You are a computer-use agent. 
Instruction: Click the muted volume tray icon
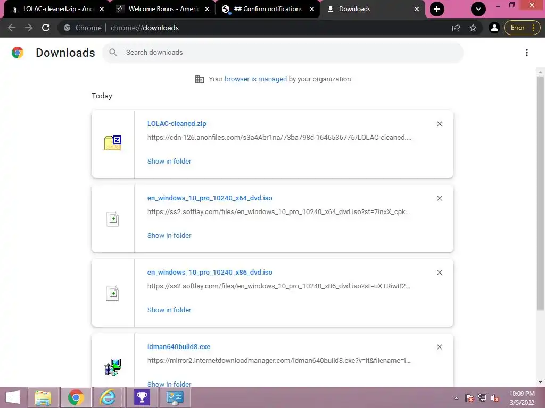(495, 398)
